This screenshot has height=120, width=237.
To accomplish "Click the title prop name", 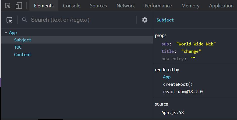I will (x=168, y=51).
